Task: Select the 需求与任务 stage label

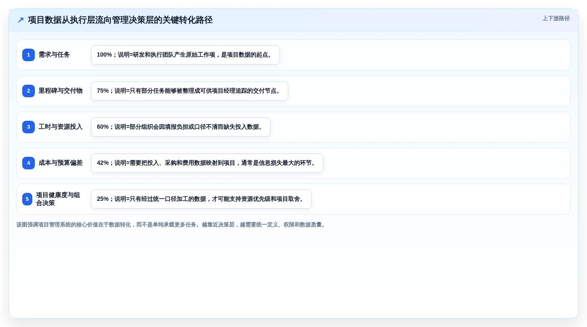Action: (x=54, y=55)
